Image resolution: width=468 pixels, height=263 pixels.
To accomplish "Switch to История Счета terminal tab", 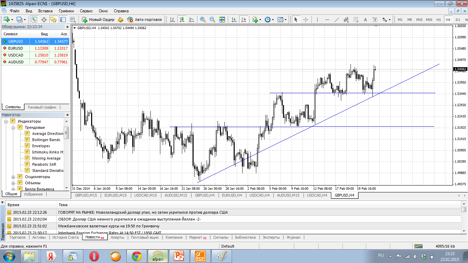I will (x=65, y=237).
